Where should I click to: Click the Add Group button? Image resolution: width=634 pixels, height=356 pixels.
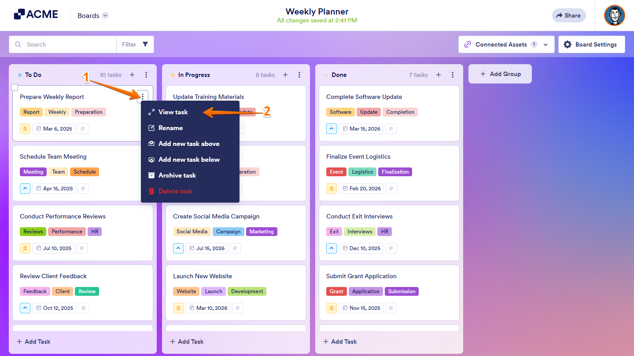(x=500, y=73)
